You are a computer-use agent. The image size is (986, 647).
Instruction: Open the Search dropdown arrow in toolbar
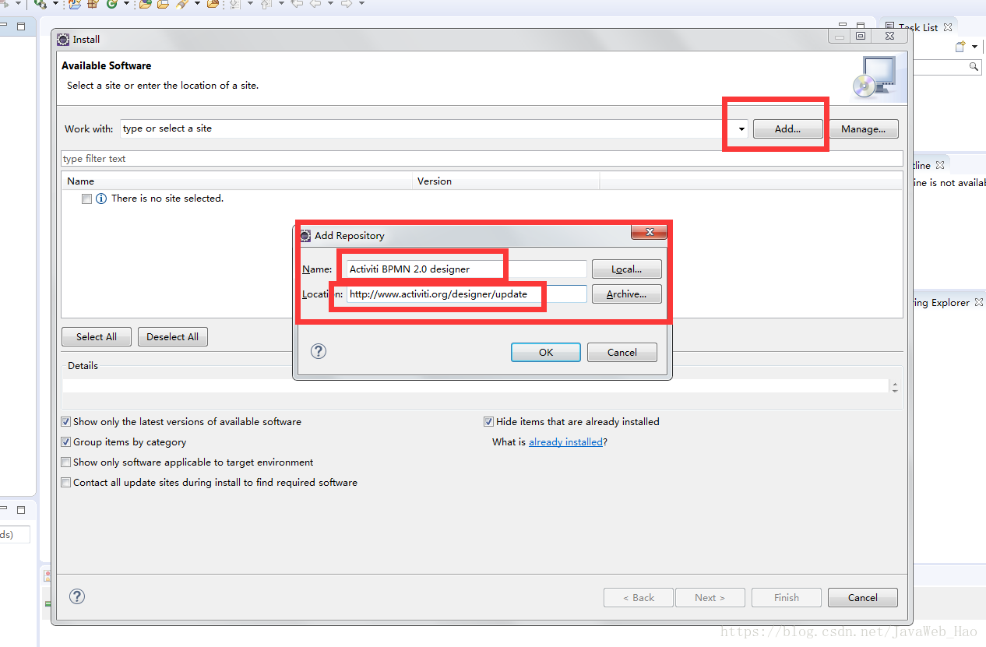pyautogui.click(x=197, y=4)
